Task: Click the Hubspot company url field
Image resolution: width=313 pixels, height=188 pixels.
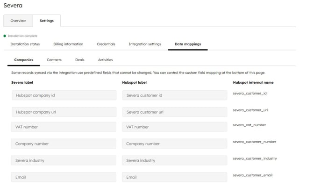Action: (64, 112)
